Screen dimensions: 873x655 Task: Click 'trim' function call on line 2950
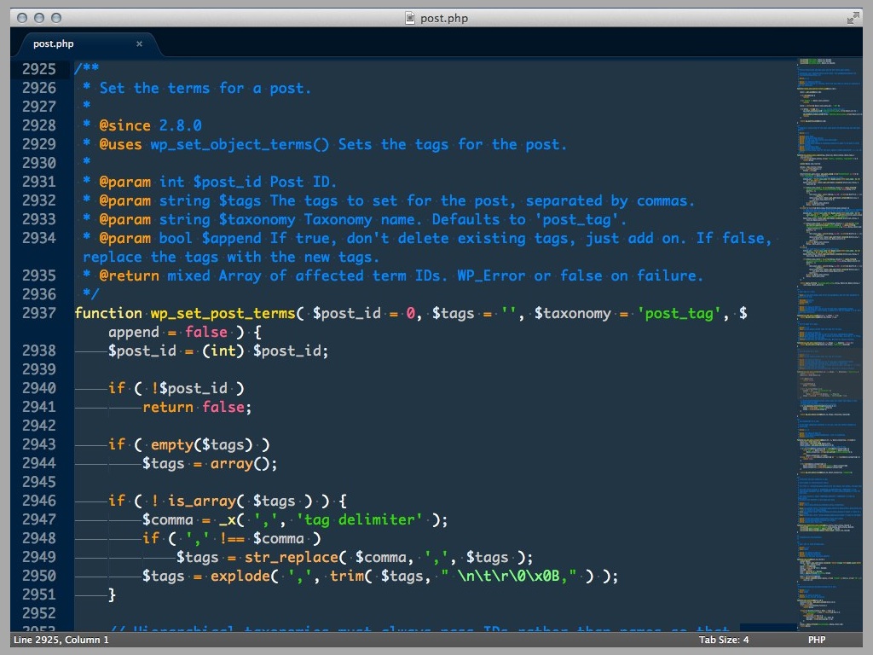(x=346, y=576)
